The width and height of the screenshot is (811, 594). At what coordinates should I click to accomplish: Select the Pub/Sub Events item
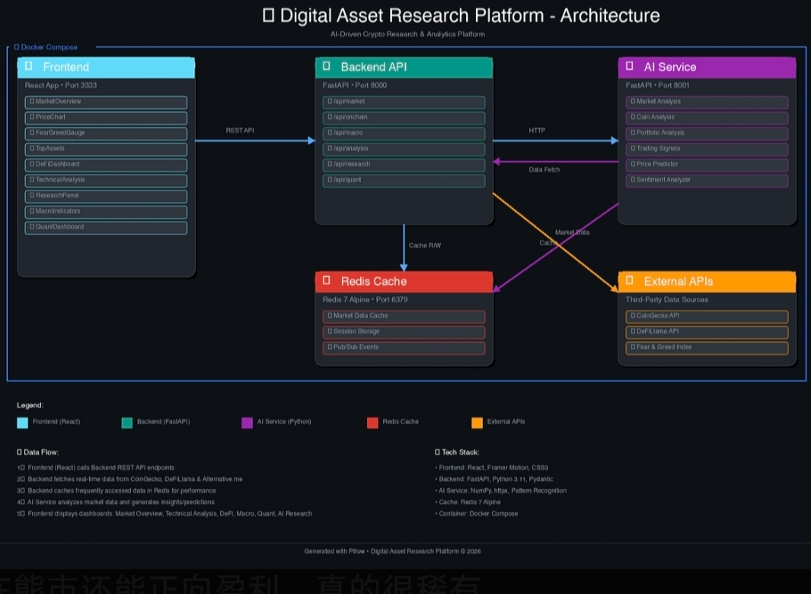coord(404,347)
